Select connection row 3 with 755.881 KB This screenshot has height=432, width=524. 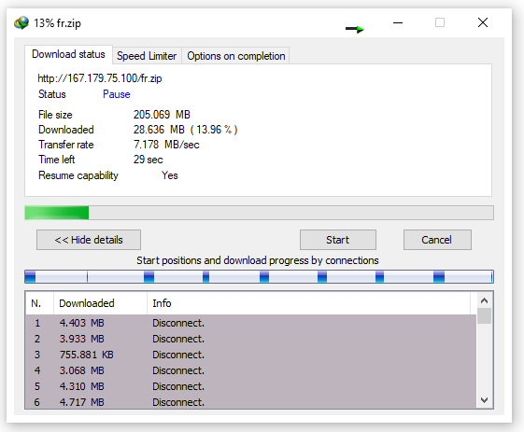[251, 355]
